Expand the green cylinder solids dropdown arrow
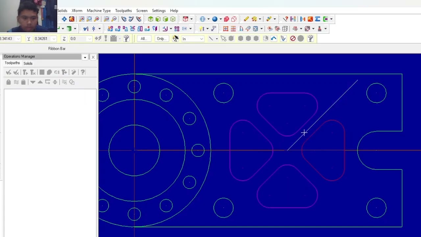The width and height of the screenshot is (421, 237). [75, 29]
